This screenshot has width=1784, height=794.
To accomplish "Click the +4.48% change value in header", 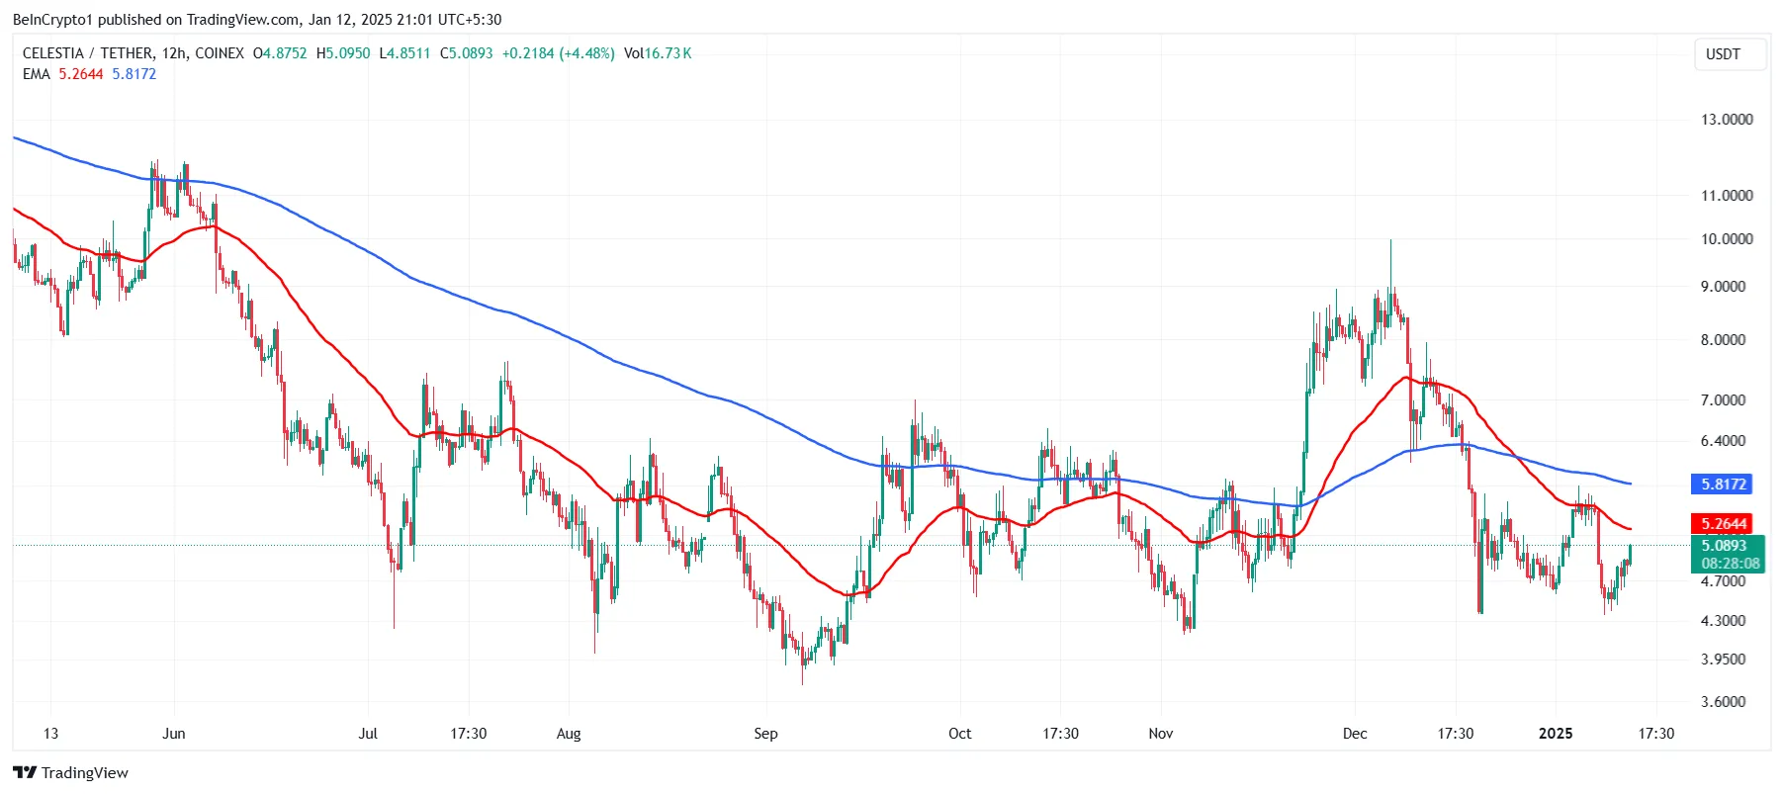I will 586,53.
